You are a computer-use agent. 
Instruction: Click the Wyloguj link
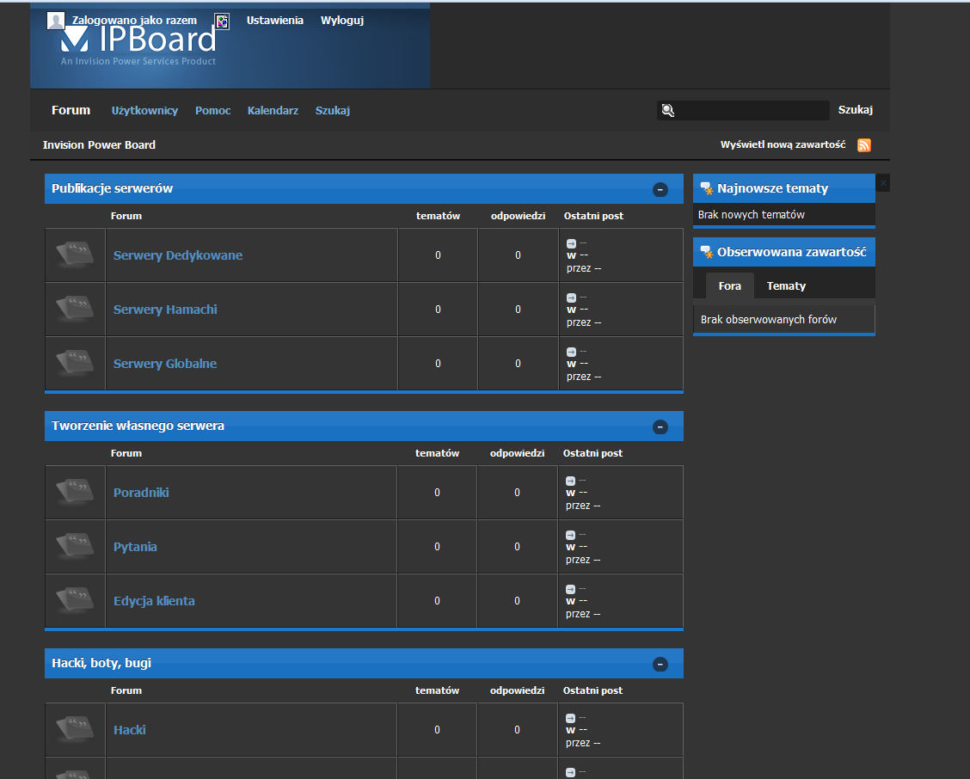click(342, 21)
